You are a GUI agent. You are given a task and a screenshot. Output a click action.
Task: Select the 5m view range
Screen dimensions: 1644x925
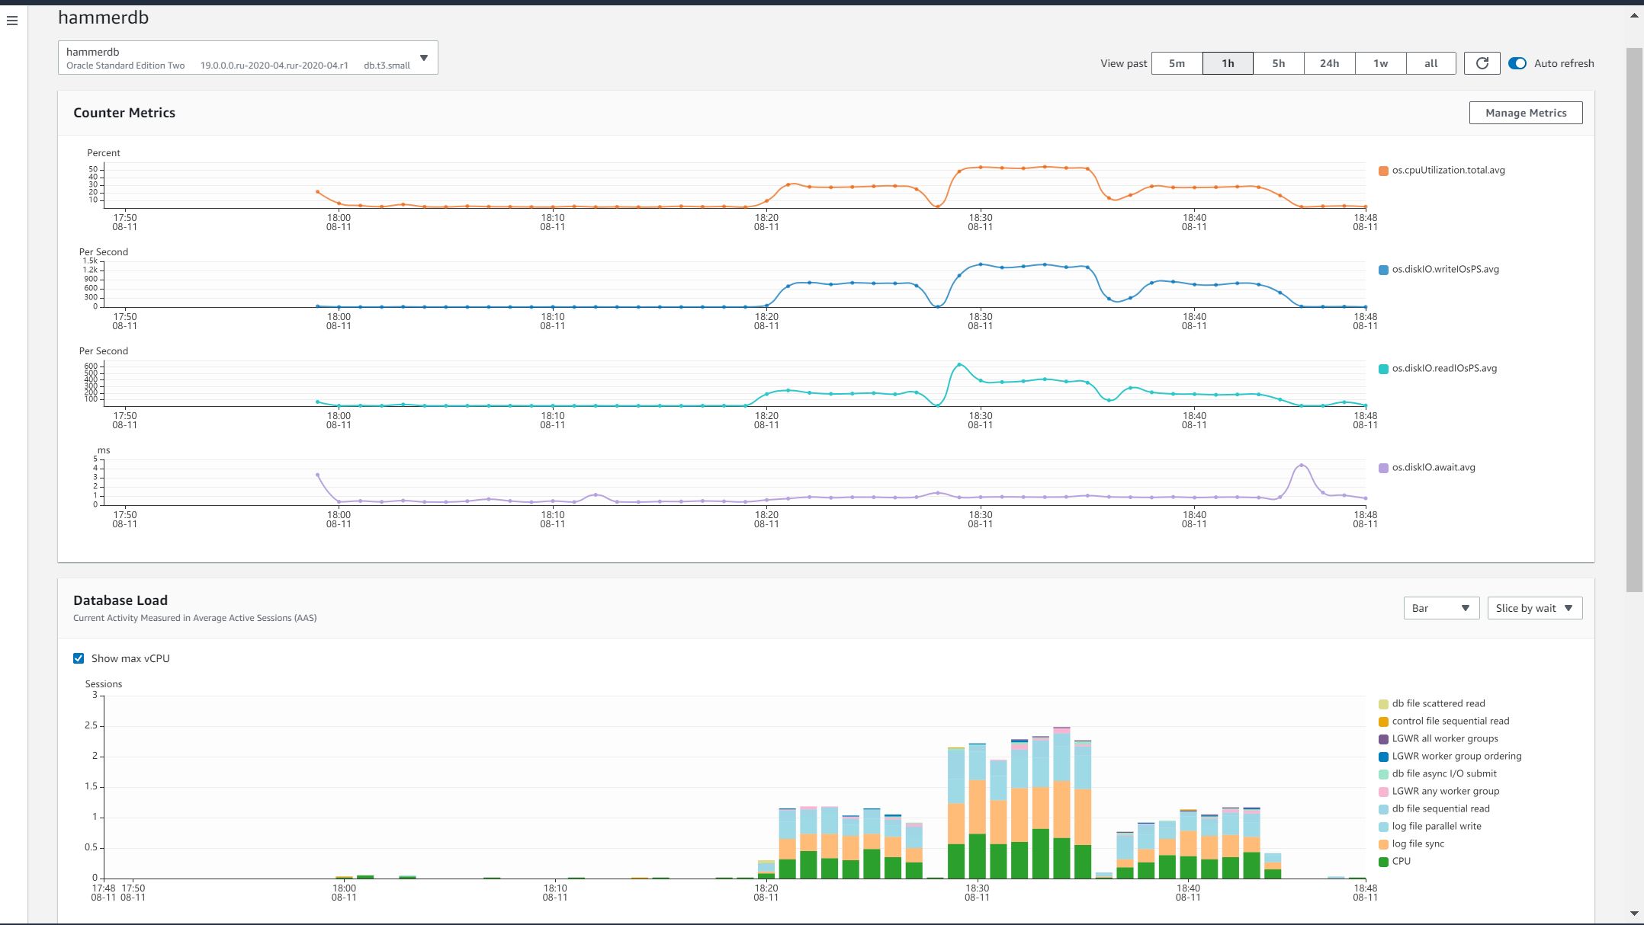point(1177,63)
